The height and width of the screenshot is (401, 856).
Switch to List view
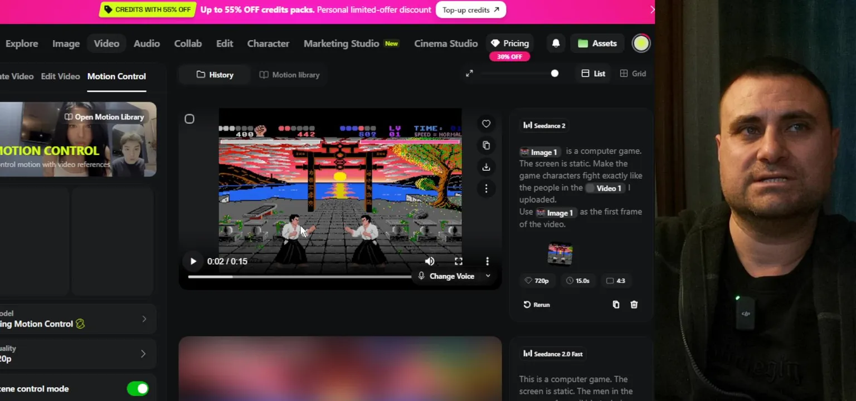[x=593, y=74]
